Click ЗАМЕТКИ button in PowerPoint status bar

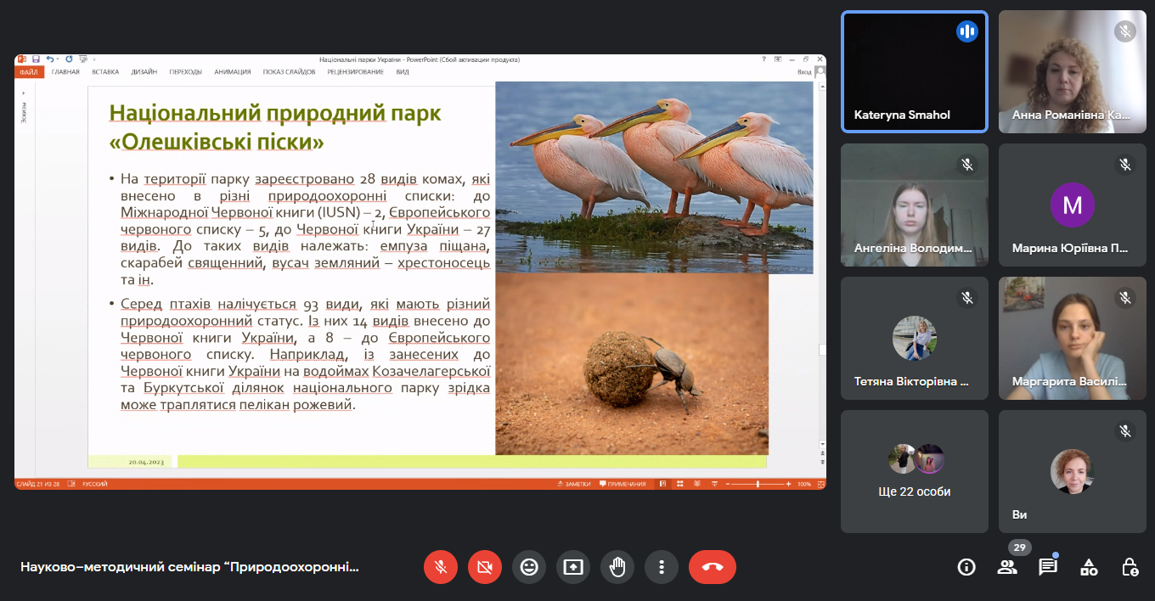(x=573, y=484)
